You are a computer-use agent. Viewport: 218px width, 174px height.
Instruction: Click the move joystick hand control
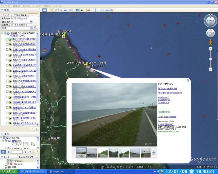tap(210, 33)
